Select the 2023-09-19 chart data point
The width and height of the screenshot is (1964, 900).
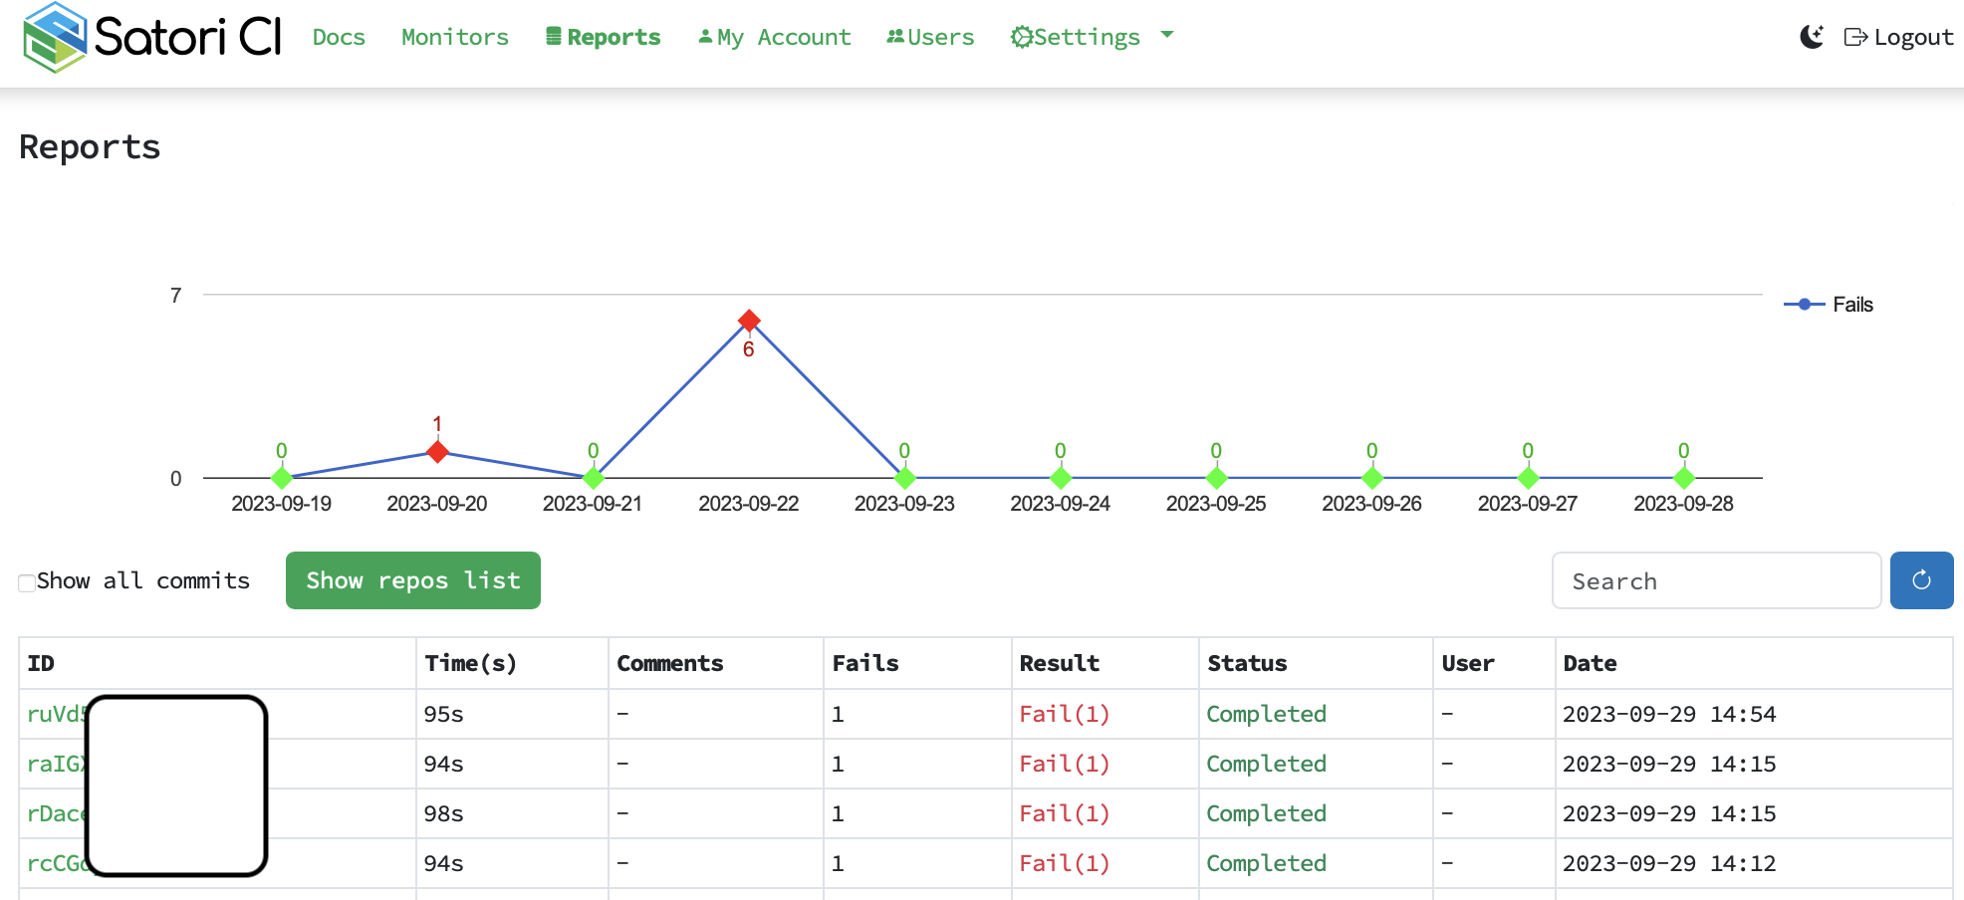point(282,478)
